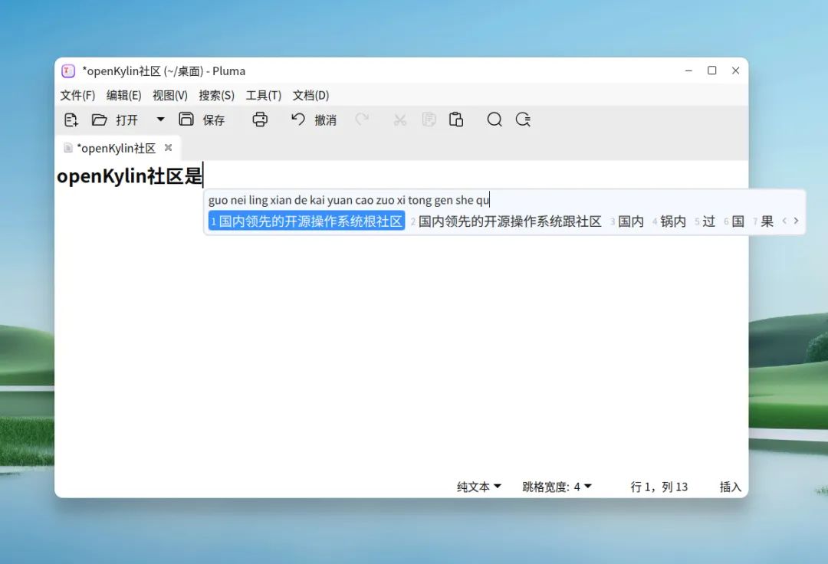
Task: Open the 搜索(S) menu
Action: [216, 96]
